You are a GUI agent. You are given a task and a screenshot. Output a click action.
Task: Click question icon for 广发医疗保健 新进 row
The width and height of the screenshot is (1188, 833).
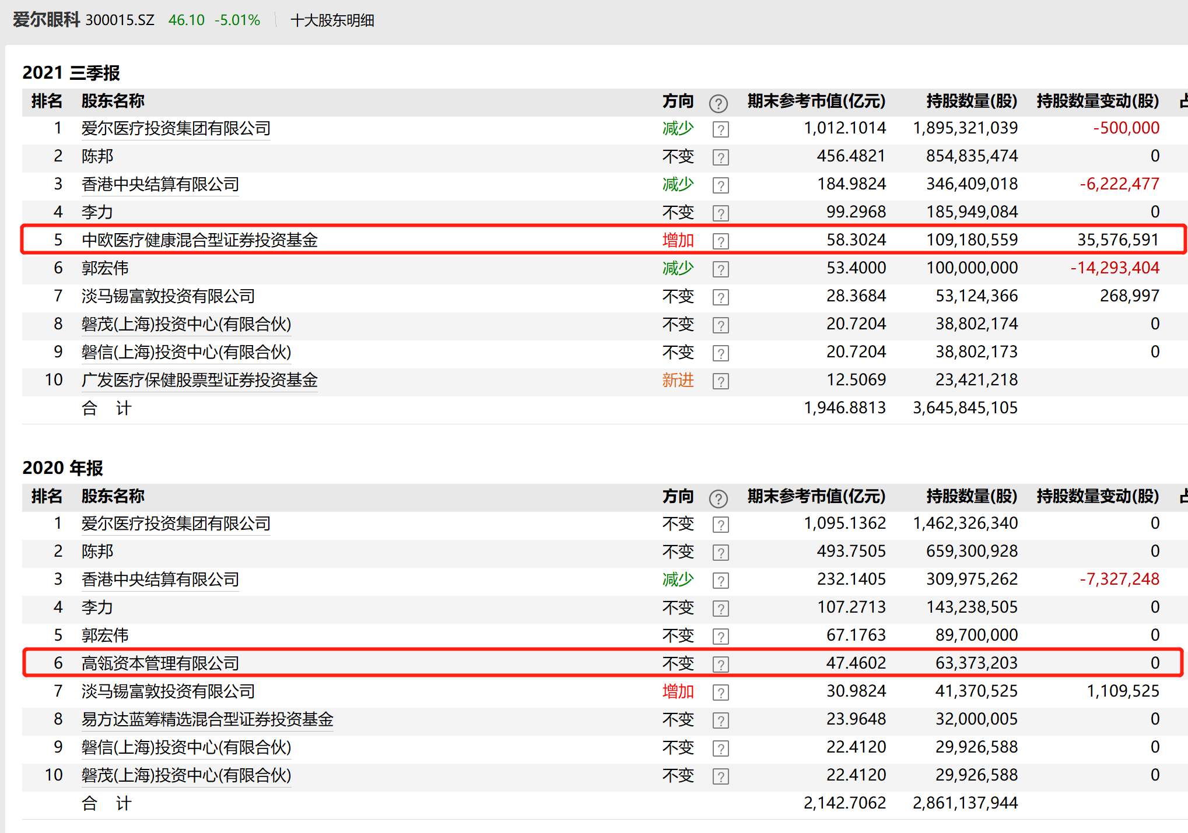(x=720, y=381)
